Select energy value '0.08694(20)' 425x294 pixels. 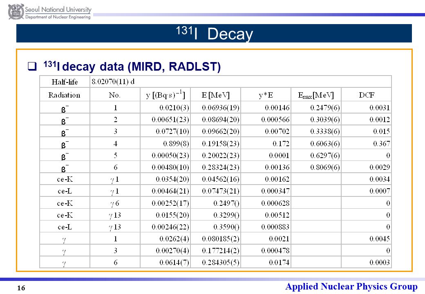point(221,119)
